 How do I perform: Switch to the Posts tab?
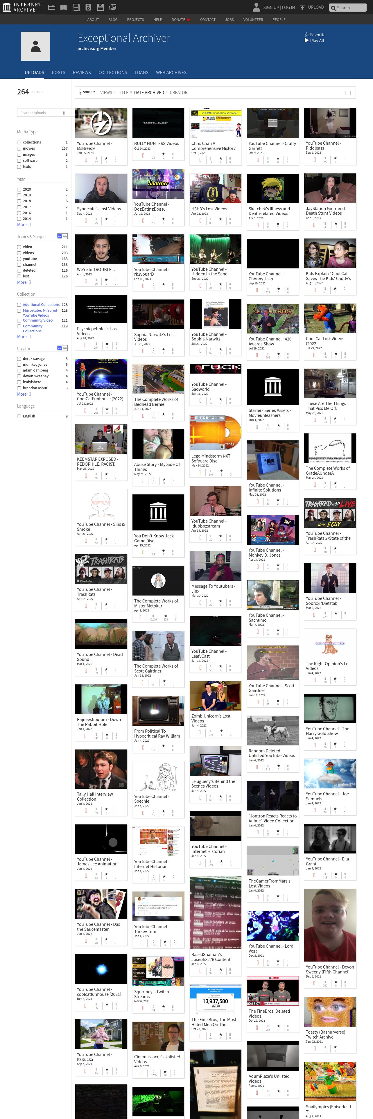click(x=58, y=73)
